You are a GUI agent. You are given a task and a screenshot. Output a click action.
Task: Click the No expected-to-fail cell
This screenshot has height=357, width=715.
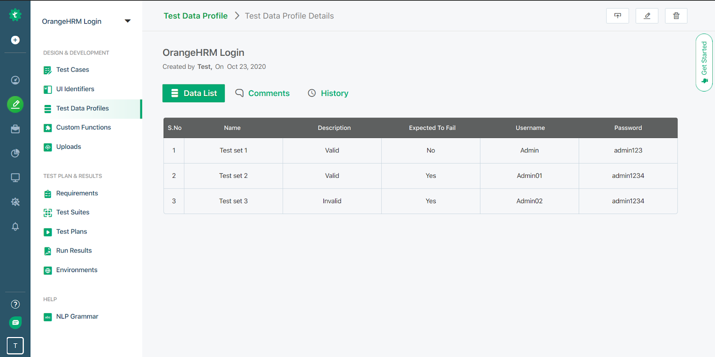[431, 151]
